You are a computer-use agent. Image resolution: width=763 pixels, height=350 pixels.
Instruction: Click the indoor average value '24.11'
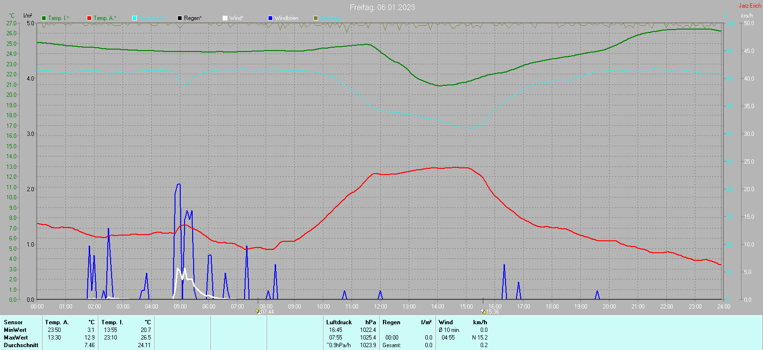point(144,345)
